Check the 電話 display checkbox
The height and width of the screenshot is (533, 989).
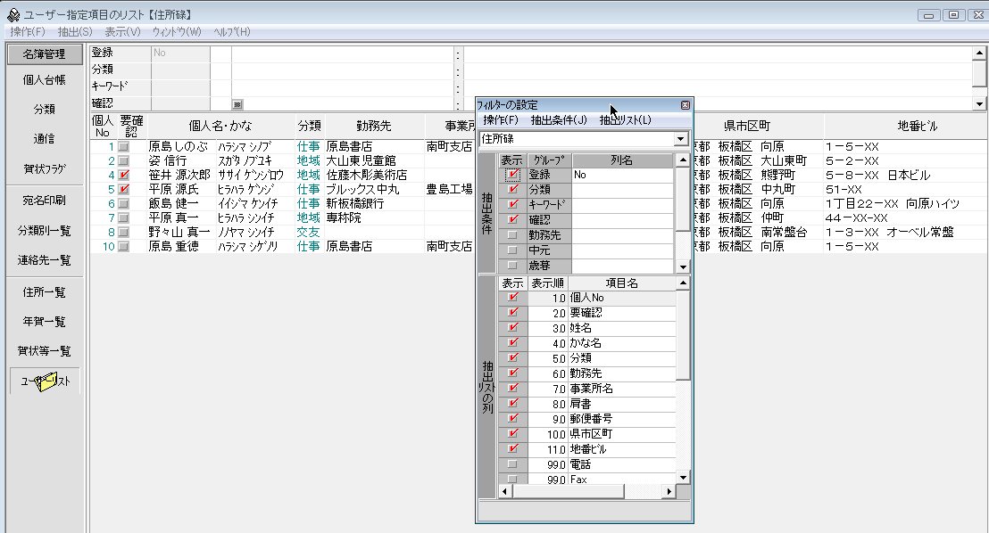click(511, 464)
